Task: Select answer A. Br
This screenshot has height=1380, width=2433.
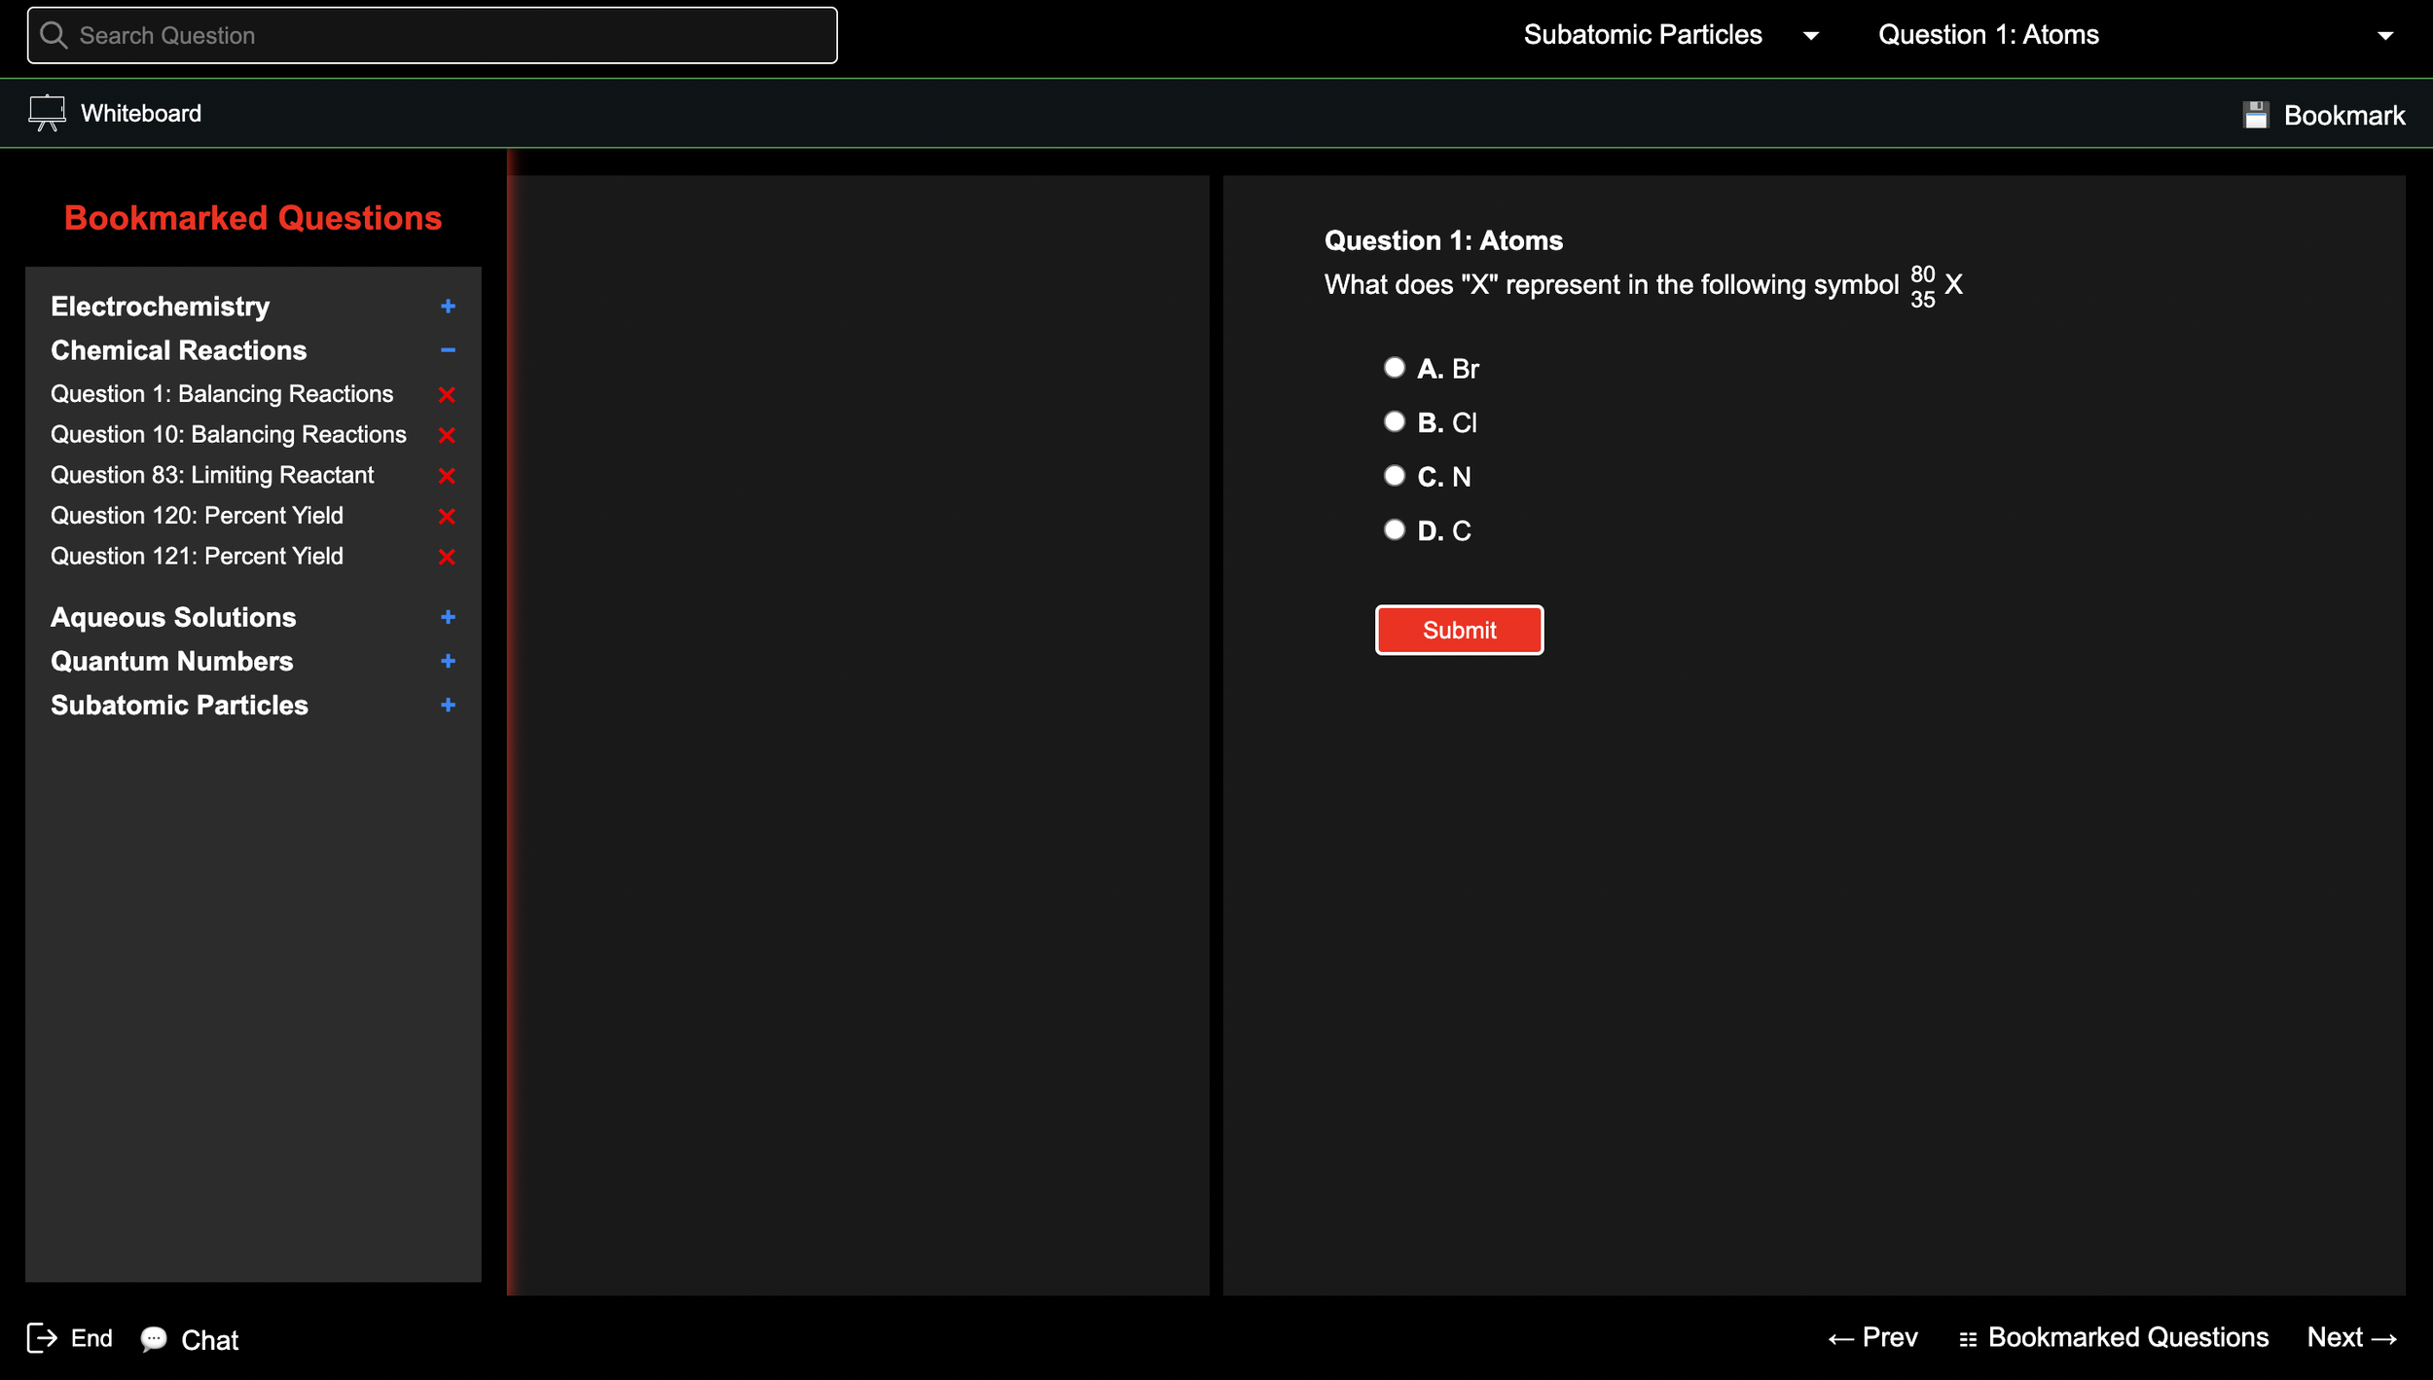Action: 1394,368
